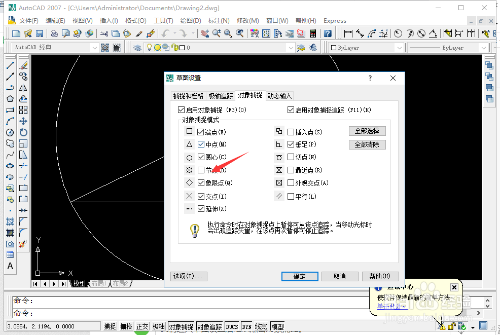Expand the layer list dropdown
The height and width of the screenshot is (335, 500).
coord(291,48)
